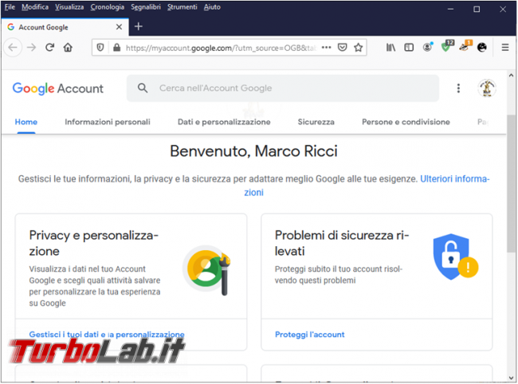The height and width of the screenshot is (384, 518).
Task: Open the tracking protection shield icon
Action: pos(100,48)
